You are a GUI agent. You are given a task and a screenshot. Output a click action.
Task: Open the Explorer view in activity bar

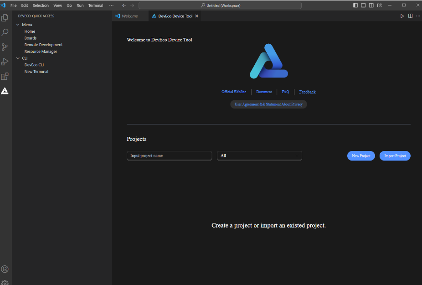tap(5, 18)
